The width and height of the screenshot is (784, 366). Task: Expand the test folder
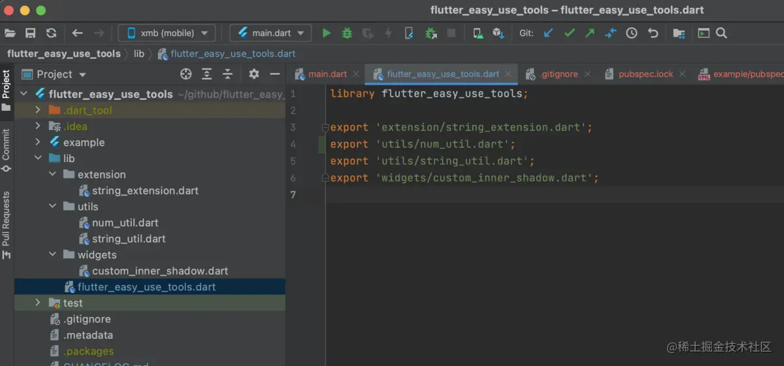point(38,303)
